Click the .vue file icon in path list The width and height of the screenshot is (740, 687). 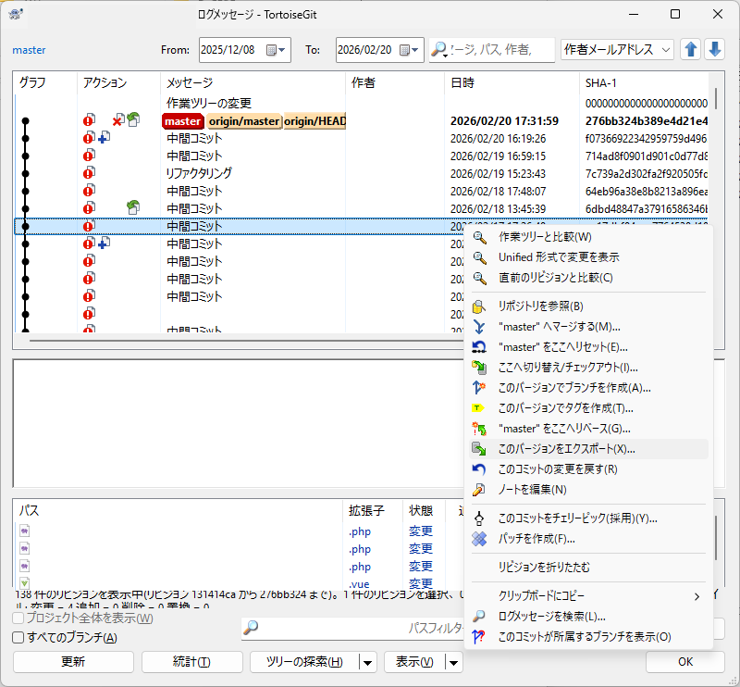(x=25, y=583)
